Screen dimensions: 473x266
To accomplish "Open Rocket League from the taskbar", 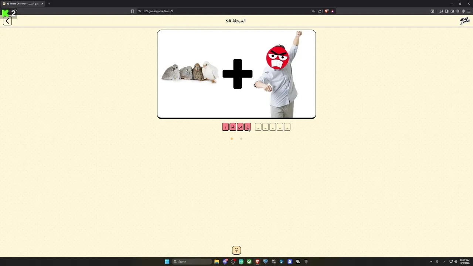I will click(x=265, y=262).
